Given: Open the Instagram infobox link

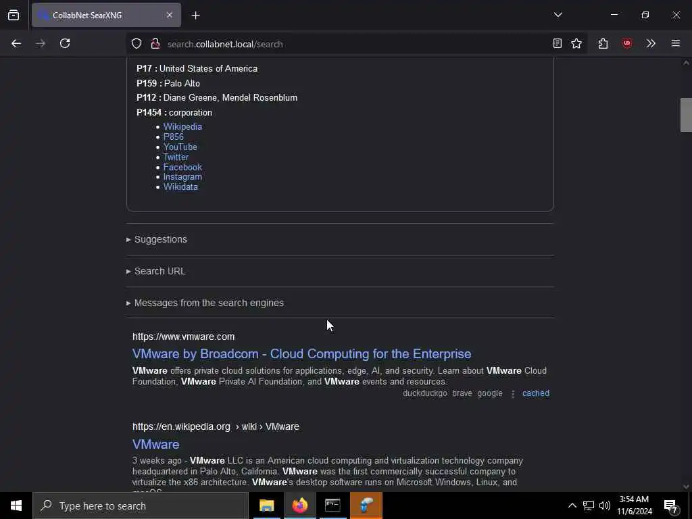Looking at the screenshot, I should [182, 177].
